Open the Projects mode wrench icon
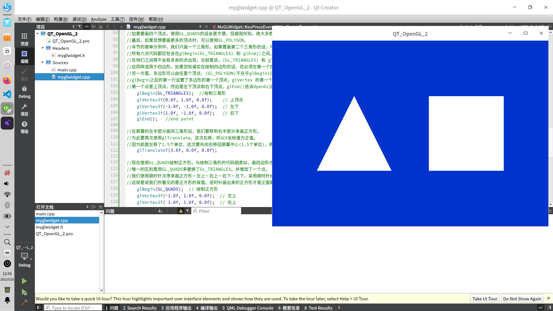Screen dimensions: 553x311 (x=24, y=109)
